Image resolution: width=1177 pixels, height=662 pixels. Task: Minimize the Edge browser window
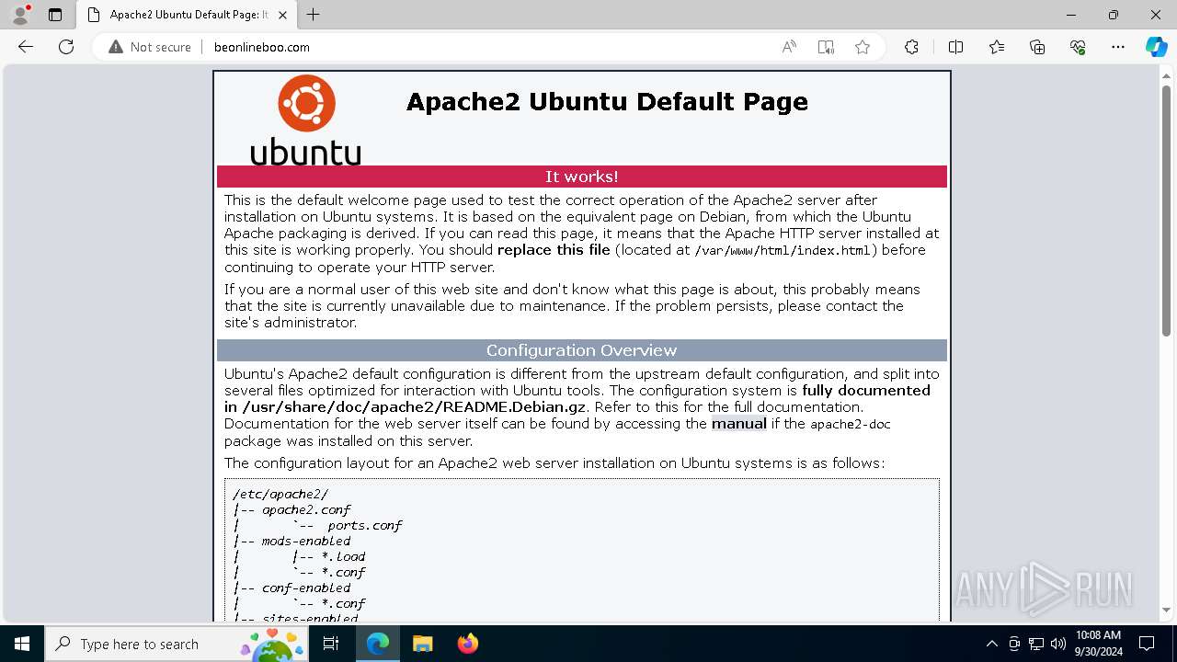(1071, 15)
